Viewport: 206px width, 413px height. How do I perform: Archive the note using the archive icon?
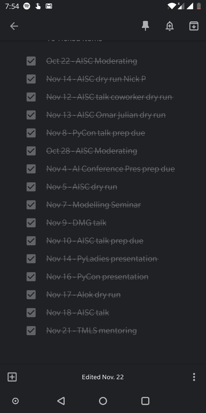point(194,26)
